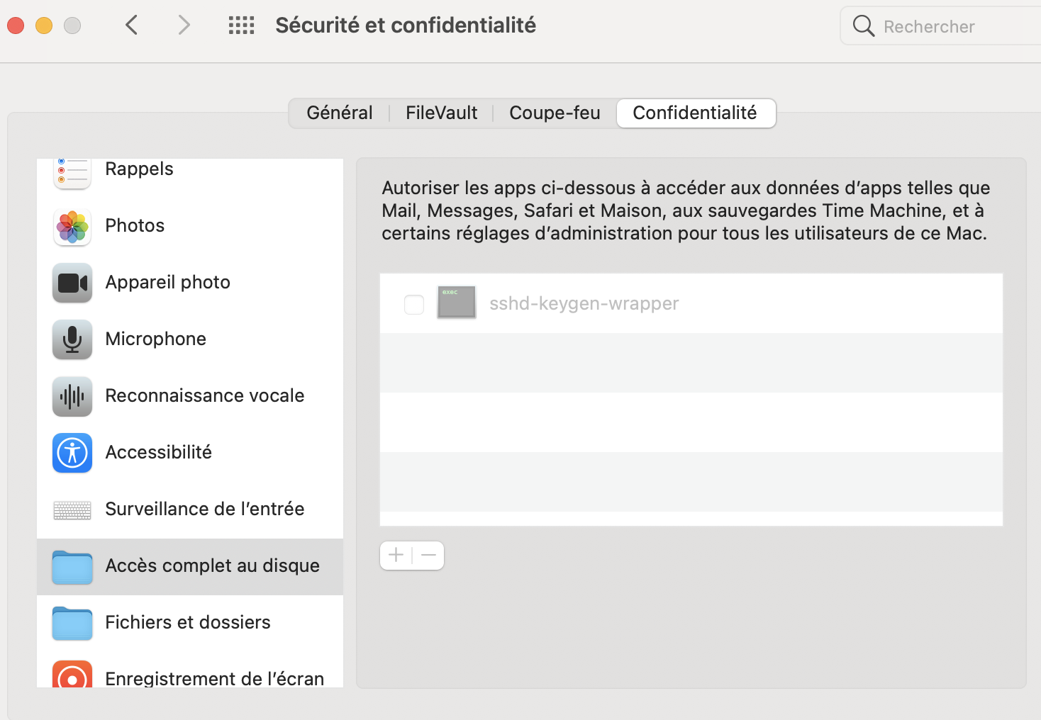Open the FileVault tab

[x=441, y=113]
